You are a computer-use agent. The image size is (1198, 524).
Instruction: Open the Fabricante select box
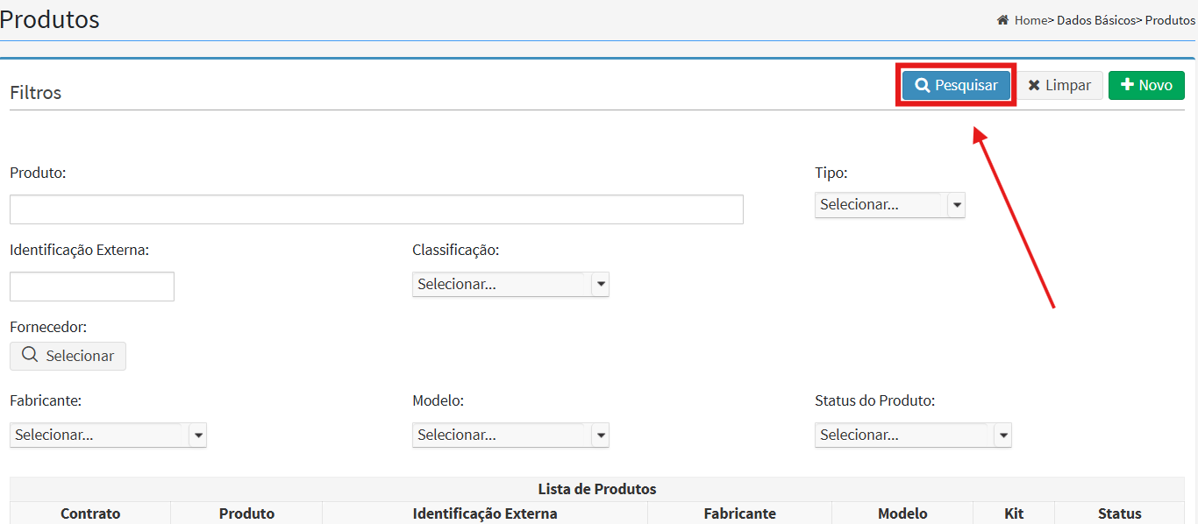coord(108,435)
